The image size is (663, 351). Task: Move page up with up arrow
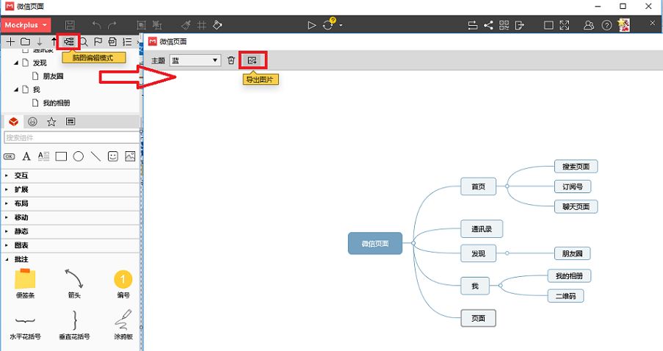tap(54, 41)
